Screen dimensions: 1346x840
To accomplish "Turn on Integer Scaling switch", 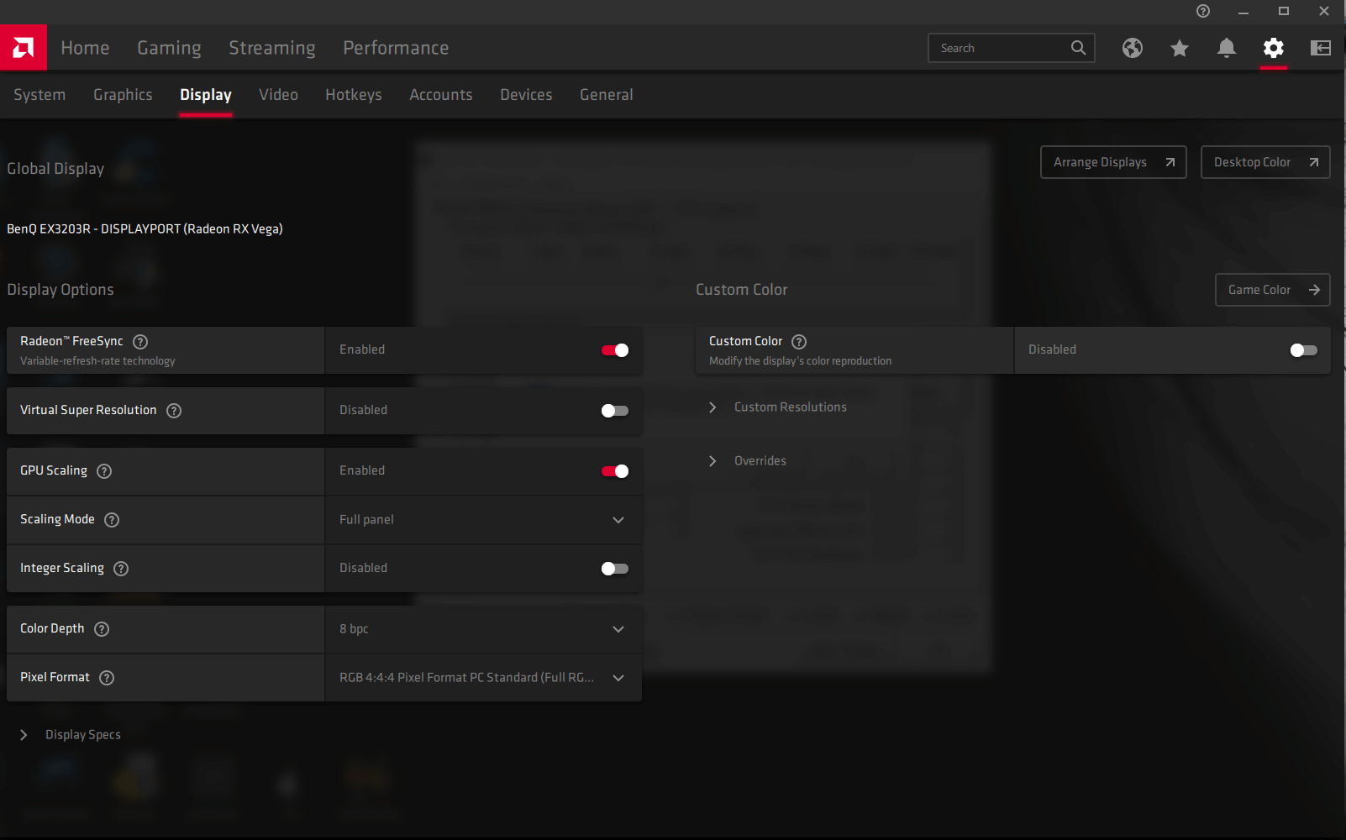I will 615,569.
